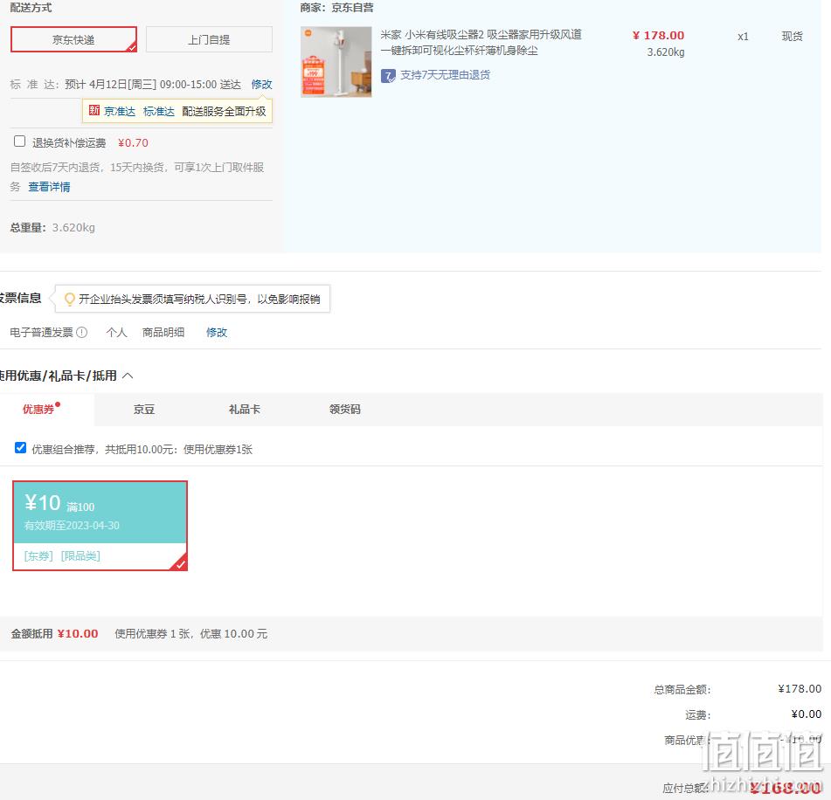Image resolution: width=831 pixels, height=800 pixels.
Task: Click the red 新 badge icon
Action: [94, 110]
